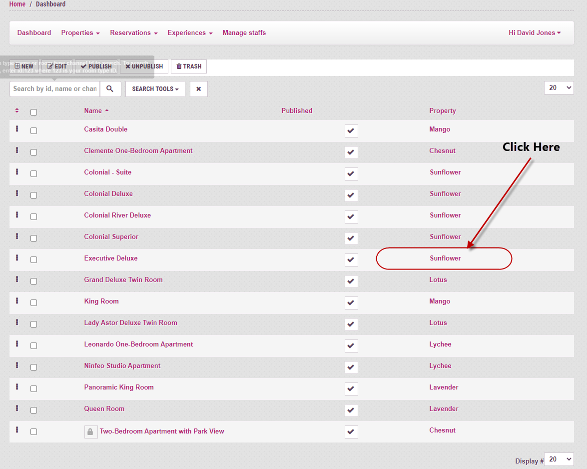The height and width of the screenshot is (469, 587).
Task: Click drag handle for Executive Deluxe row
Action: [17, 258]
